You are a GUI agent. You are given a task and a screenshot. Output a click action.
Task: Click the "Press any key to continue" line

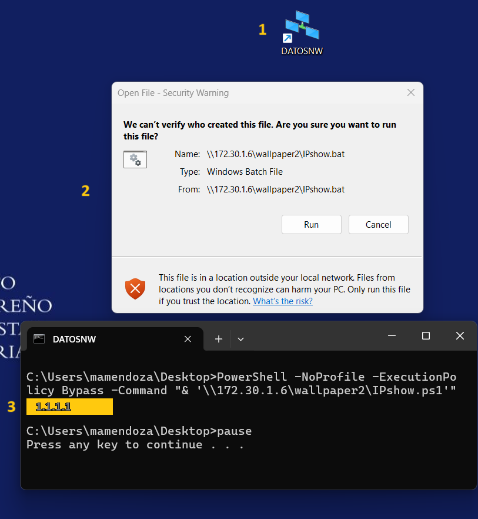tap(135, 445)
